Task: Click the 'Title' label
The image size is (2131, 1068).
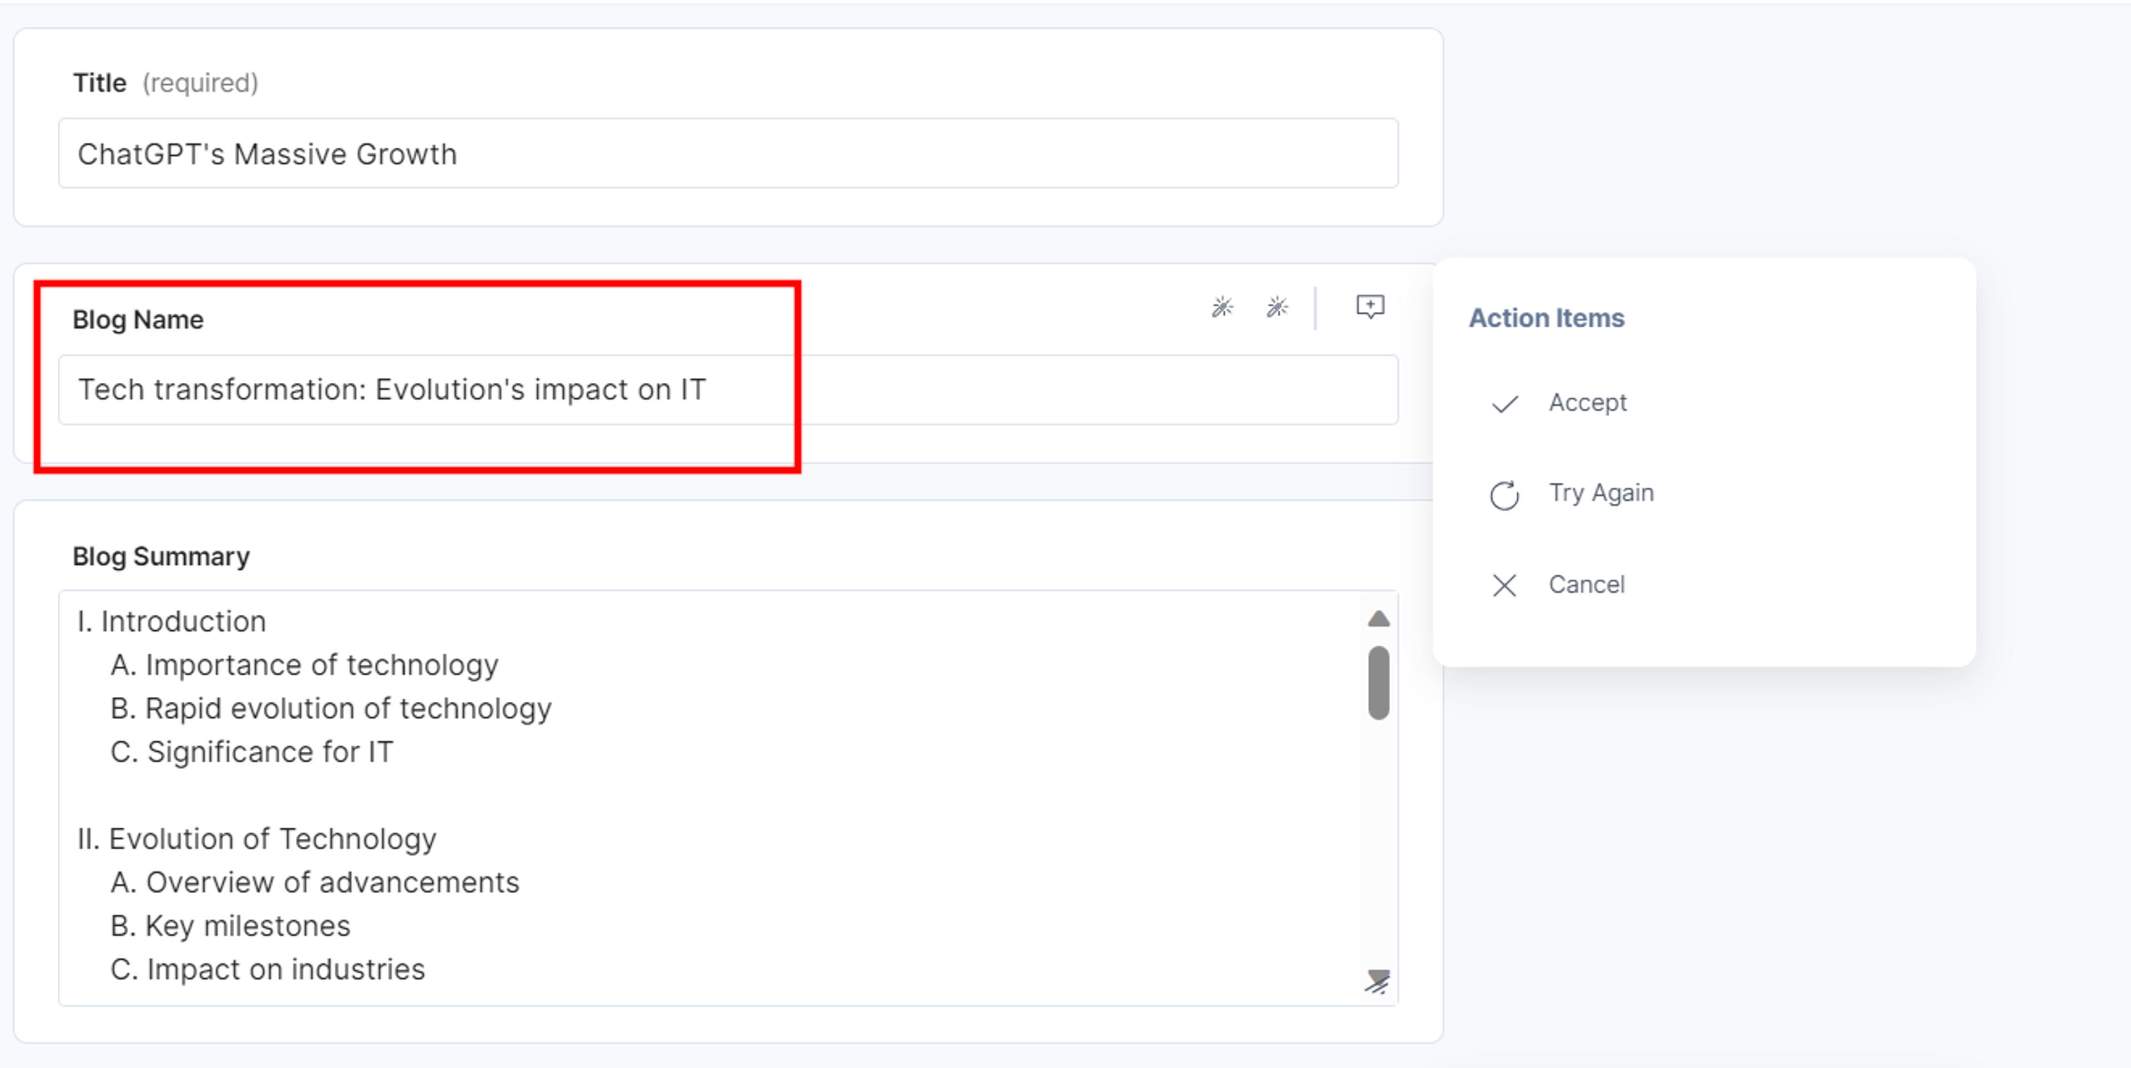Action: click(x=99, y=83)
